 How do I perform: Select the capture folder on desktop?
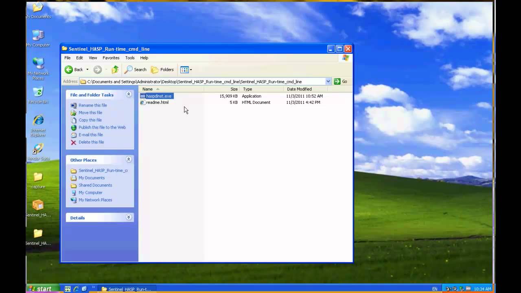[x=38, y=180]
